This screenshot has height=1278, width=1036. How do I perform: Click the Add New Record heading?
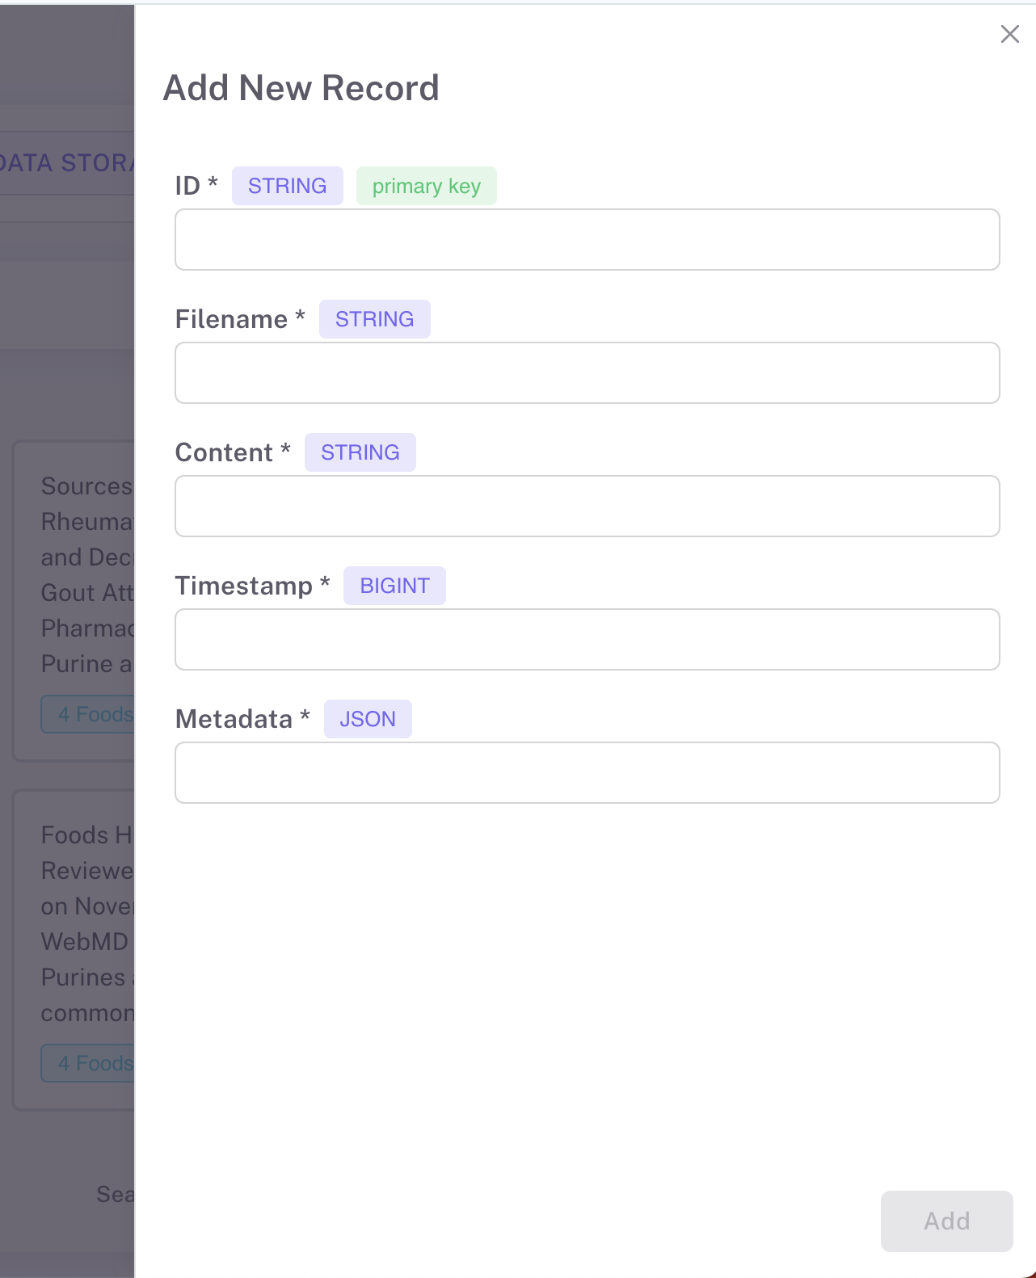coord(301,88)
